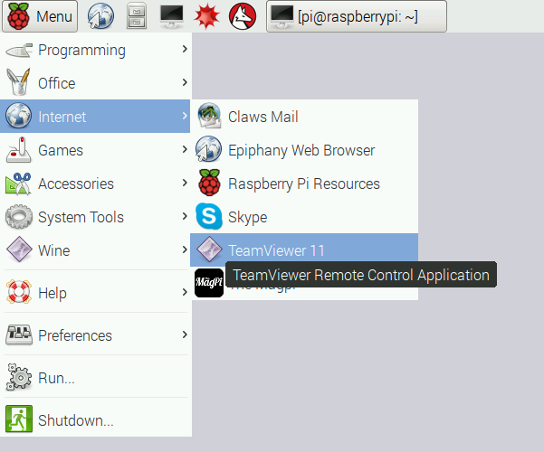This screenshot has width=544, height=452.
Task: Click the Help lifebuoy icon
Action: [19, 292]
